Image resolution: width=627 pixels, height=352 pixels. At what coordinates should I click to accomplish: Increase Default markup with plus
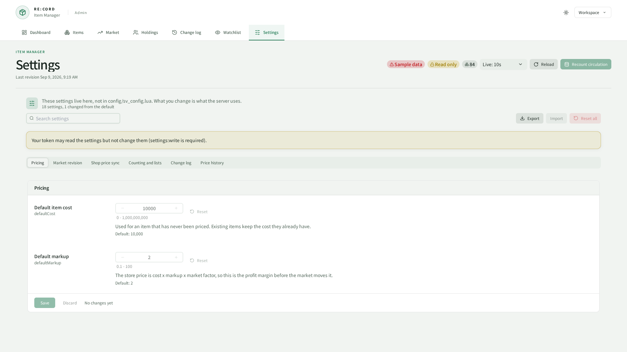click(x=176, y=257)
